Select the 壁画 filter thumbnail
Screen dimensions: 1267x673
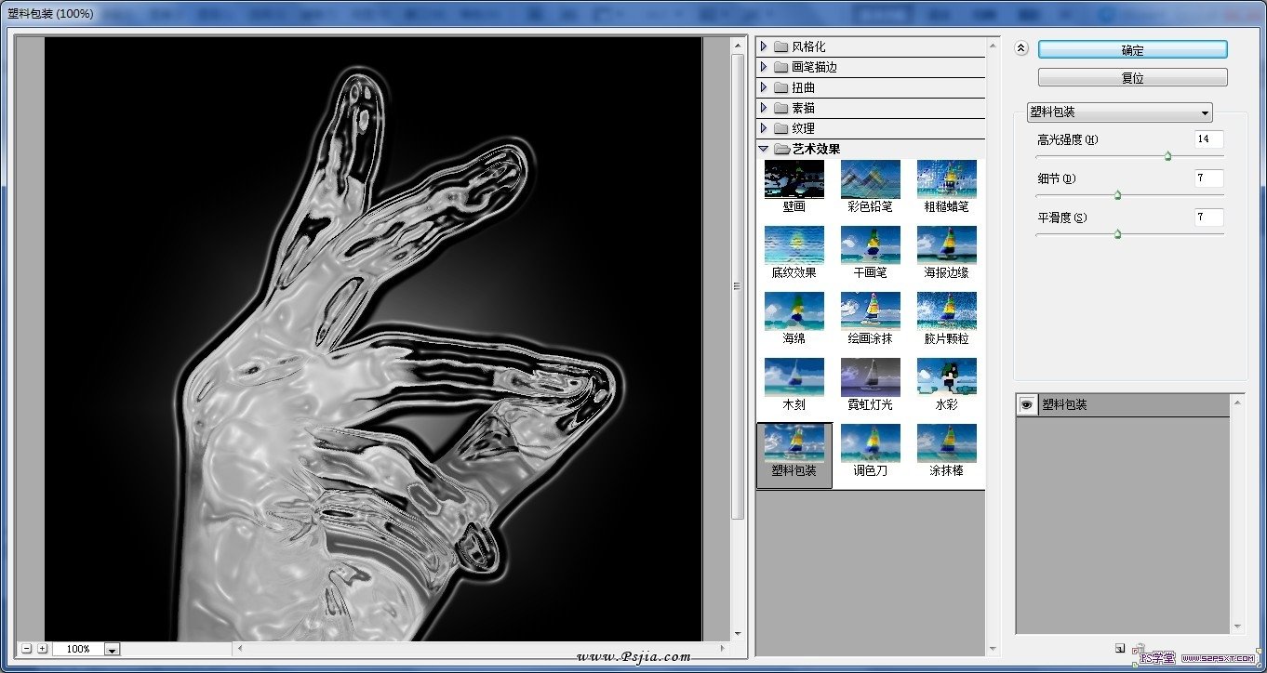[x=794, y=179]
